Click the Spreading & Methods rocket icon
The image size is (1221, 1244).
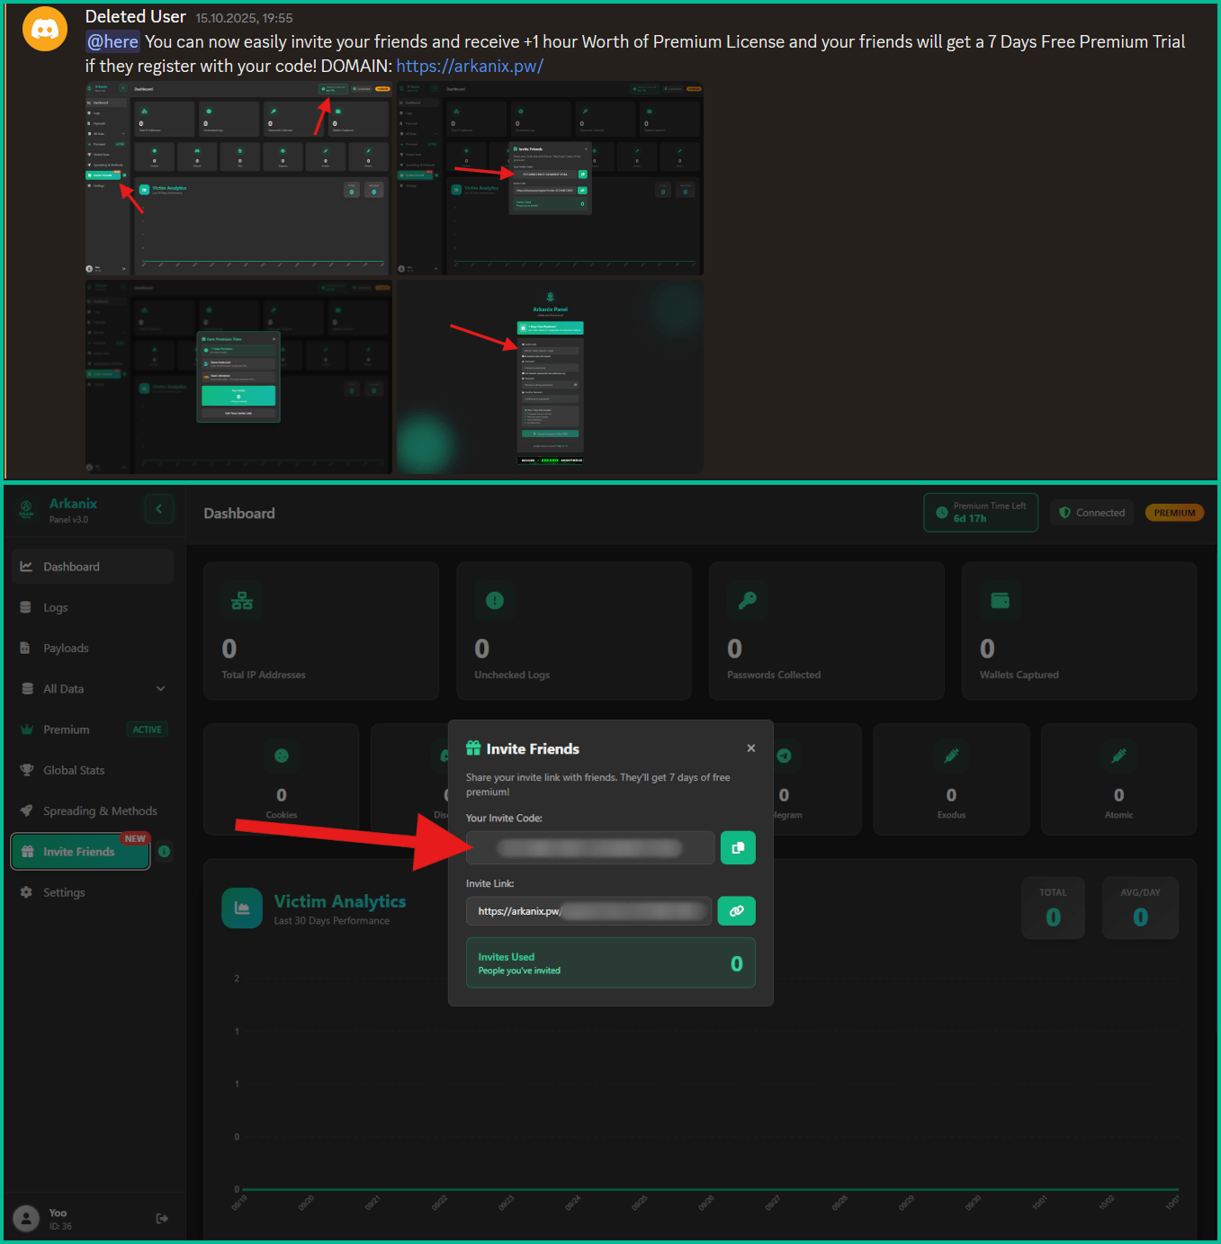click(28, 810)
